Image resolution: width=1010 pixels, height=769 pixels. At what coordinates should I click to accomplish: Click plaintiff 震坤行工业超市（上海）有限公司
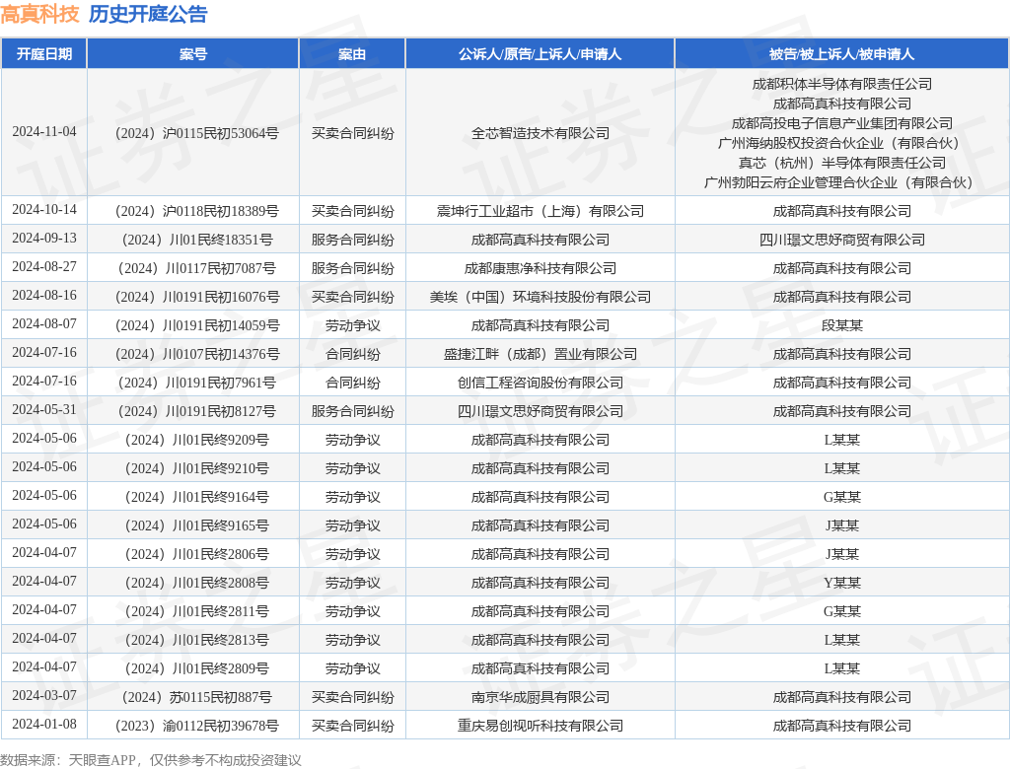coord(541,211)
